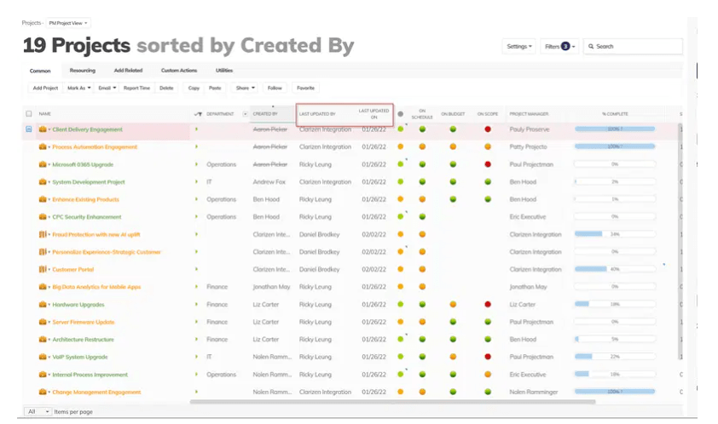Click Copy button
718x424 pixels.
point(194,88)
